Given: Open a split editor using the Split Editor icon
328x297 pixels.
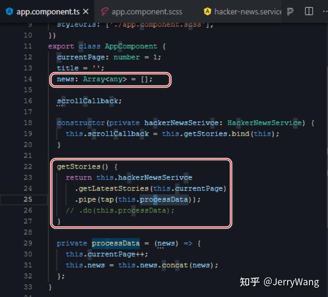Looking at the screenshot, I should pos(308,12).
